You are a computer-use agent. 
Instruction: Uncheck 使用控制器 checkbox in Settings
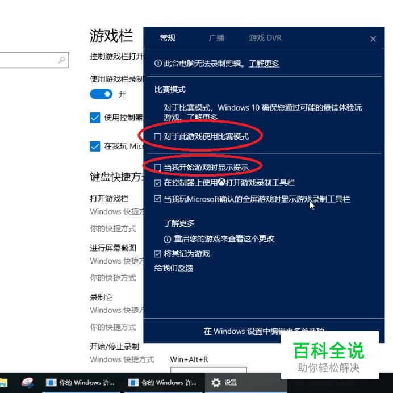tap(95, 118)
